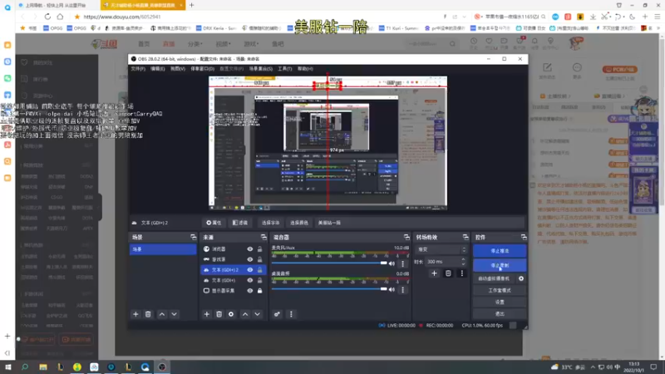The height and width of the screenshot is (374, 665).
Task: Mute the 麦克风/Aux audio channel
Action: pyautogui.click(x=392, y=263)
